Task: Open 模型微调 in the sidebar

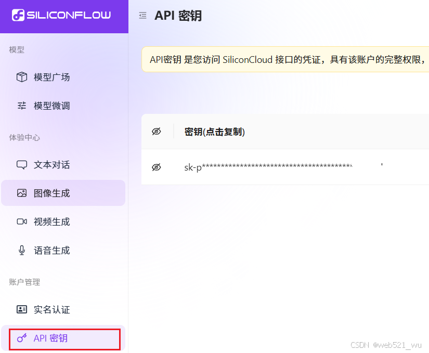Action: tap(63, 106)
